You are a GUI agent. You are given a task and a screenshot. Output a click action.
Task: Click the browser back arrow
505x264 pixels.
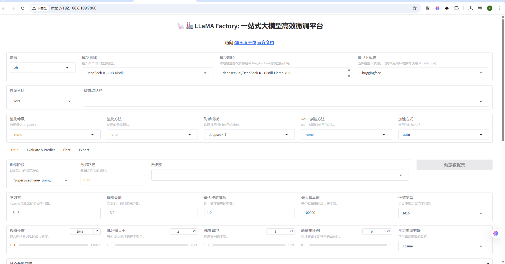click(4, 8)
